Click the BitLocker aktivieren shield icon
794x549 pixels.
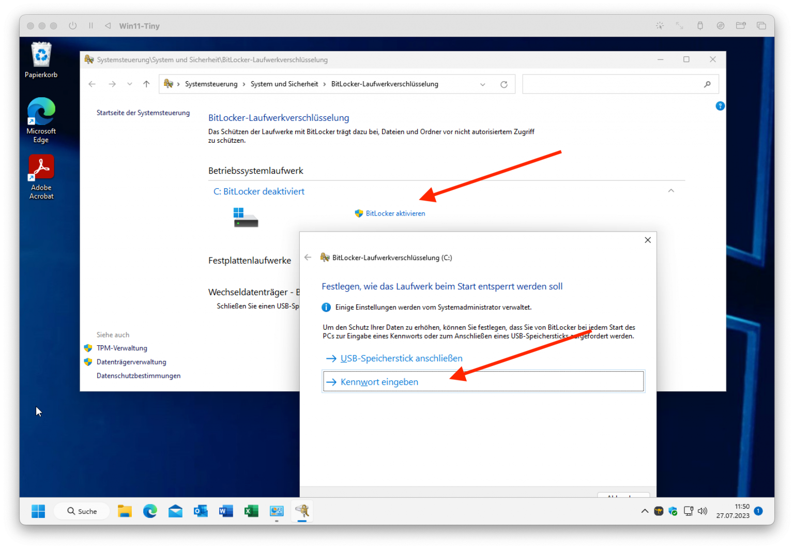tap(359, 213)
